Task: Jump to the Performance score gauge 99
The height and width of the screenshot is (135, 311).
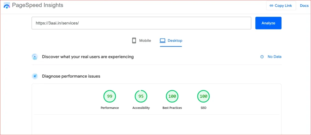Action: [x=110, y=96]
